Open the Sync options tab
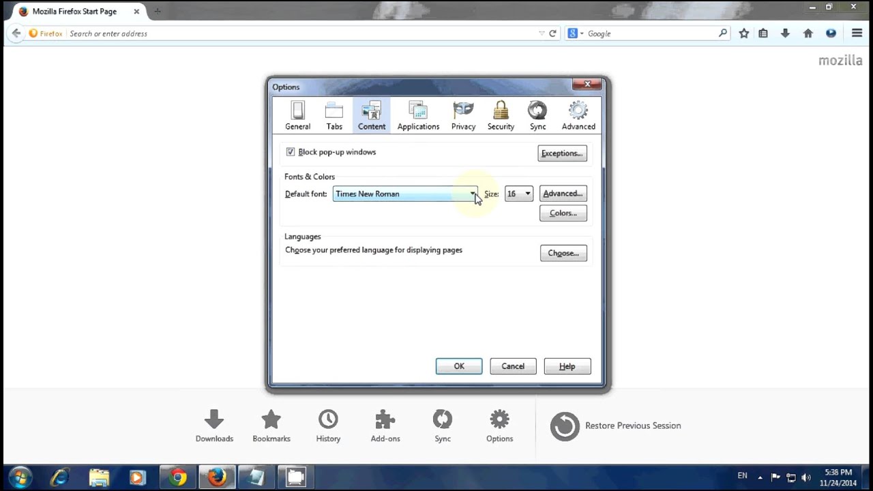This screenshot has height=491, width=873. pos(537,116)
